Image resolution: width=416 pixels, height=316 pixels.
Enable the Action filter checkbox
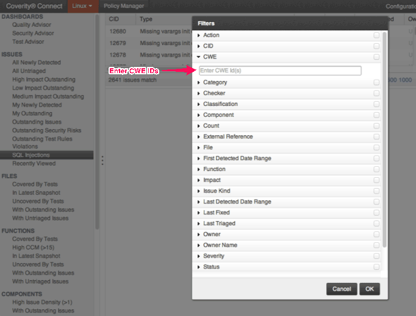tap(376, 35)
